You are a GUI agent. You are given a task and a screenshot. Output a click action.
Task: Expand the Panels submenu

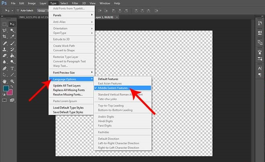tap(71, 15)
